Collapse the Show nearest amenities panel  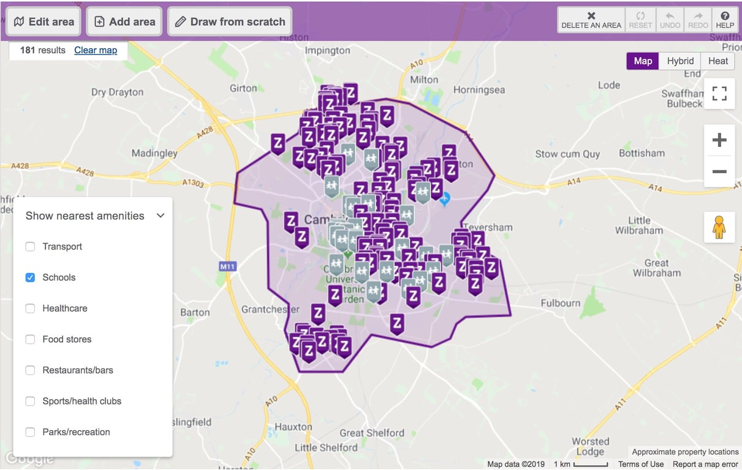pyautogui.click(x=161, y=215)
